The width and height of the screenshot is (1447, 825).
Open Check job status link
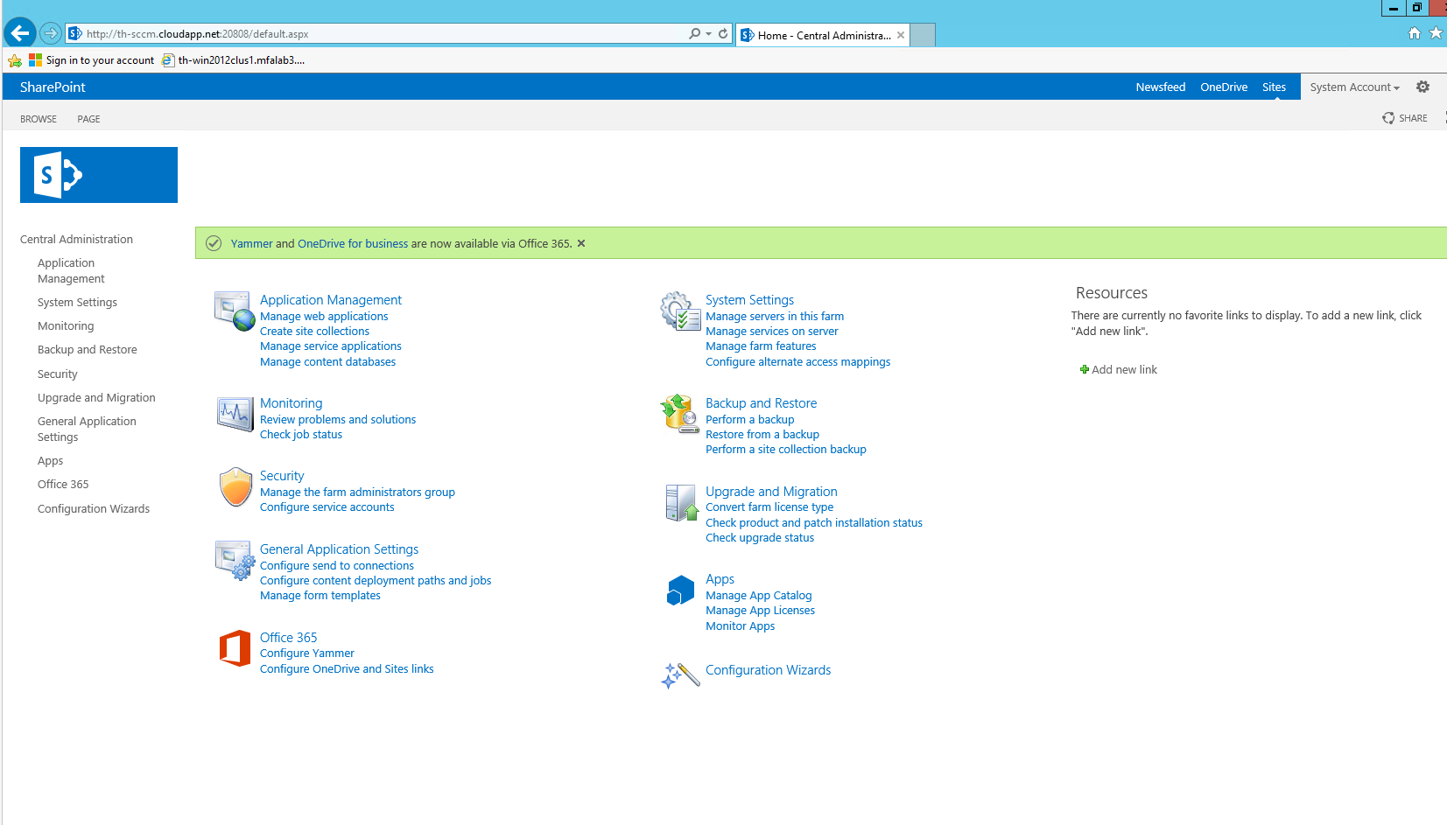coord(301,434)
